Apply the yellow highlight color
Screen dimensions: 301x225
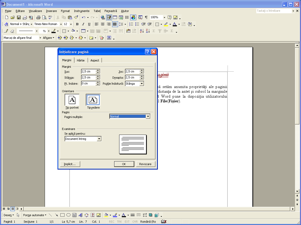[x=166, y=24]
